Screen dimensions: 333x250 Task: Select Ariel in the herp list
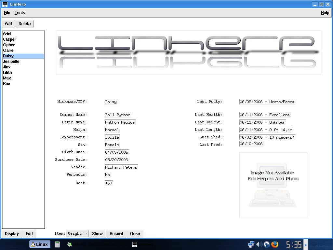click(23, 34)
